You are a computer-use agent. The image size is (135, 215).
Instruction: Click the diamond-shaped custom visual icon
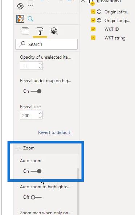pyautogui.click(x=20, y=6)
